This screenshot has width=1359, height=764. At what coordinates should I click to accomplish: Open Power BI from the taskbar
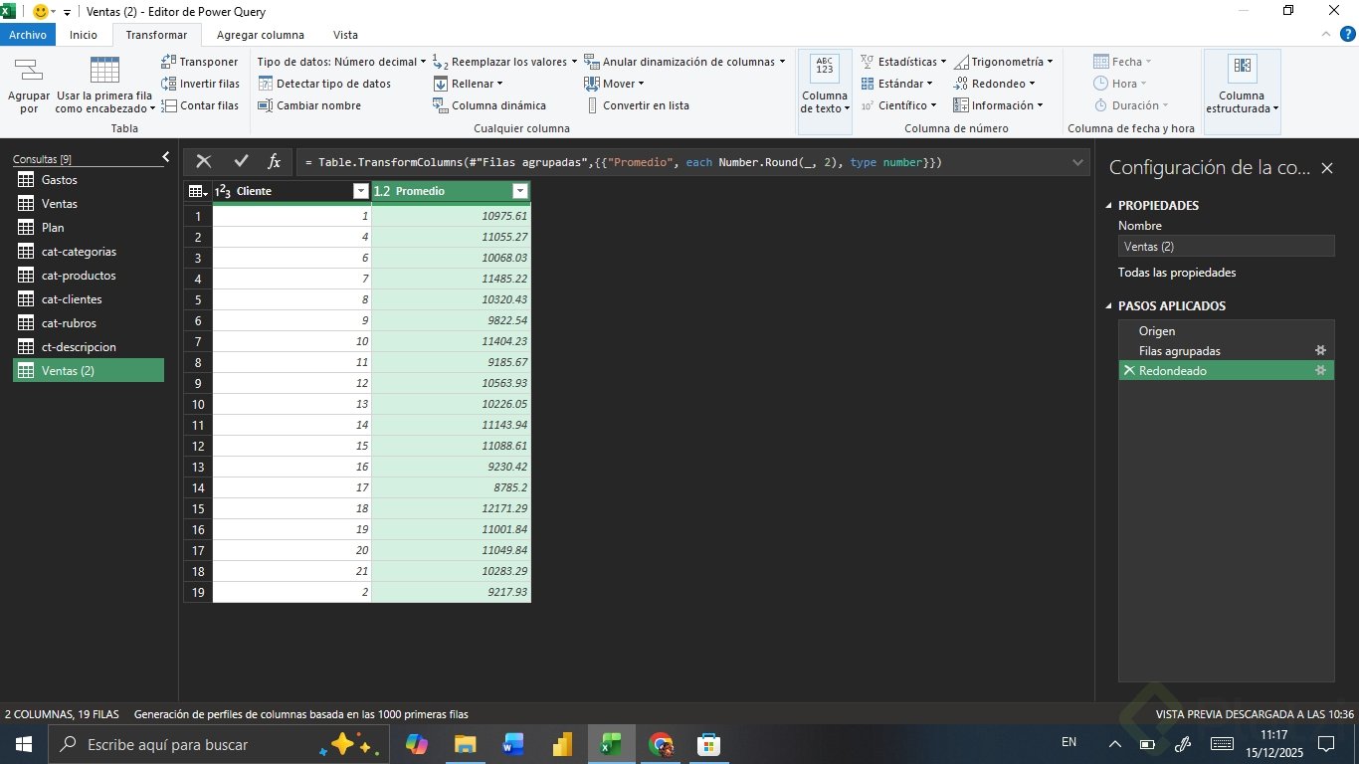point(562,744)
